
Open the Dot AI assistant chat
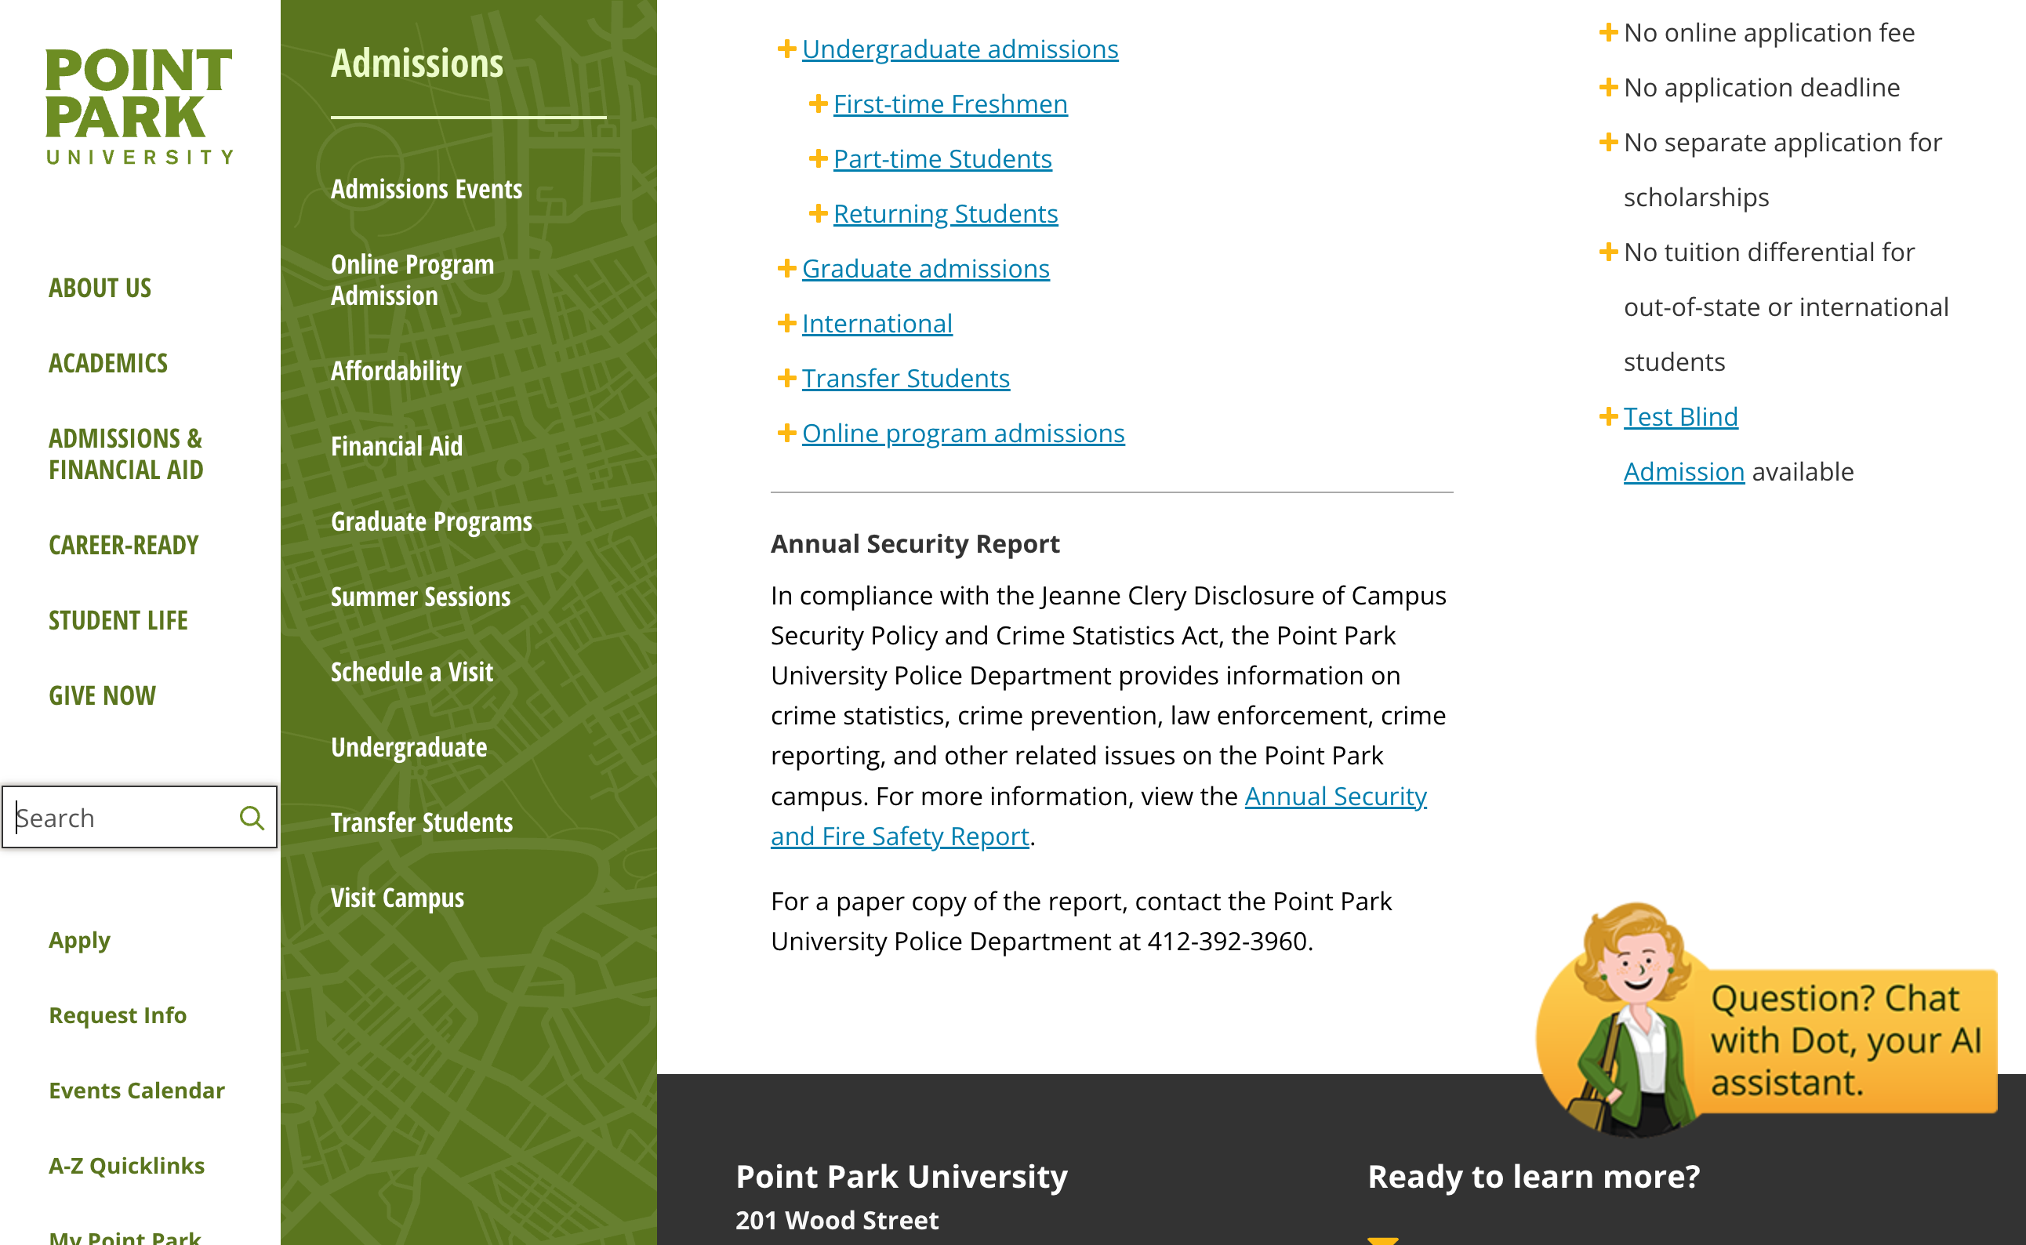pyautogui.click(x=1766, y=1020)
